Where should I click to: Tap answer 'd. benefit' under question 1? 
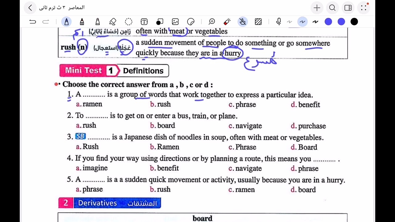pyautogui.click(x=306, y=105)
